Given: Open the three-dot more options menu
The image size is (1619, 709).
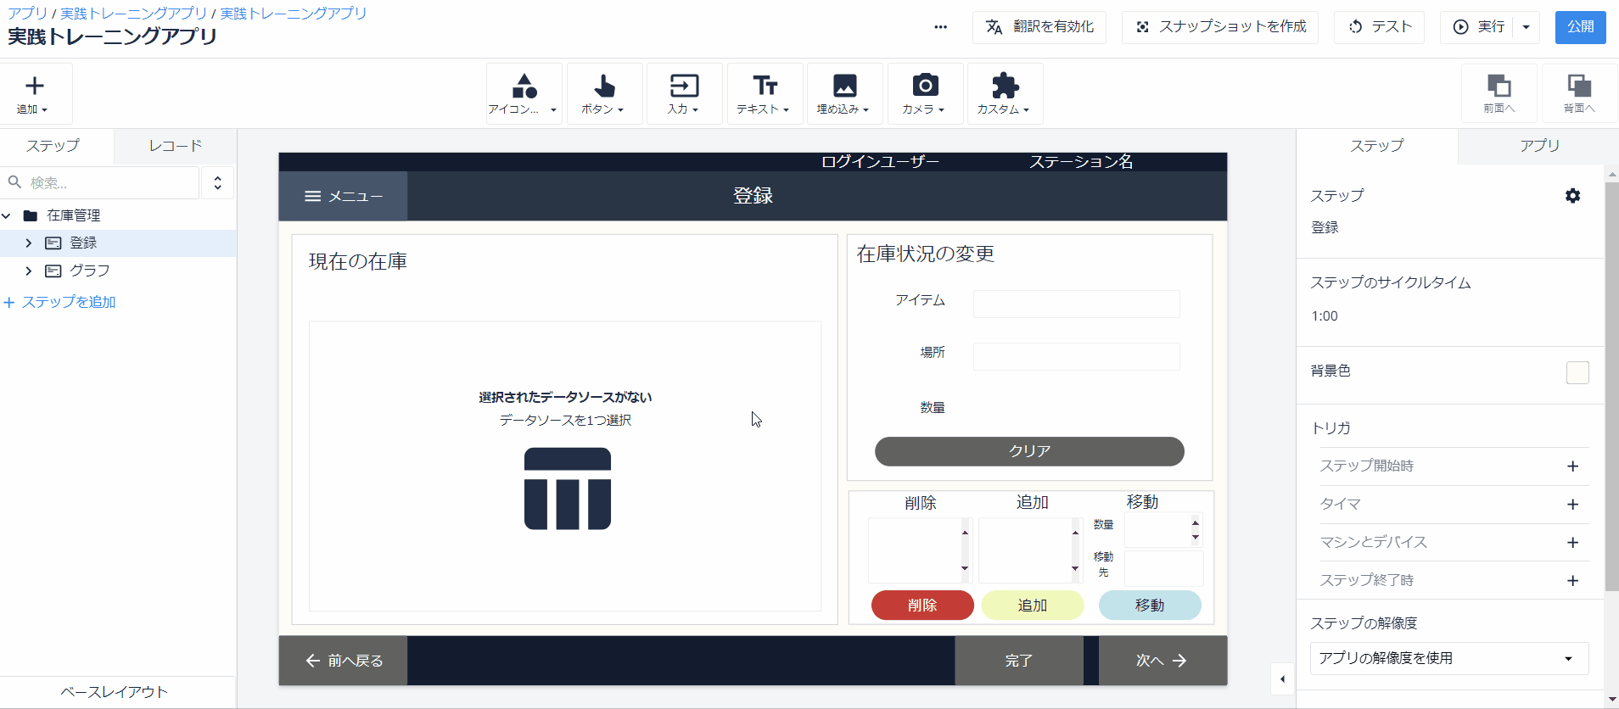Looking at the screenshot, I should 940,27.
